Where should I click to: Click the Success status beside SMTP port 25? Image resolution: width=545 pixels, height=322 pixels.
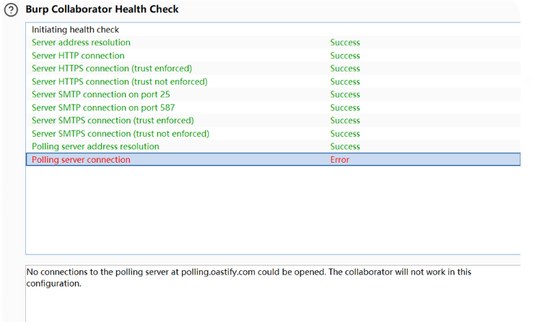click(x=345, y=94)
